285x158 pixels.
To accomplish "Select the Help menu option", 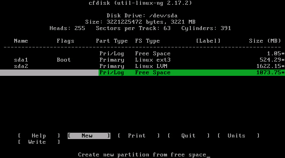I will tap(39, 135).
